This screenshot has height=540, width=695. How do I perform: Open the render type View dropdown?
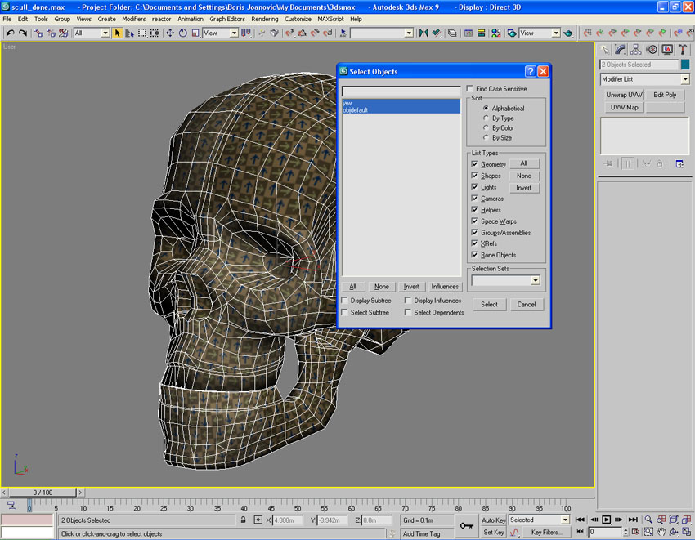click(x=555, y=33)
